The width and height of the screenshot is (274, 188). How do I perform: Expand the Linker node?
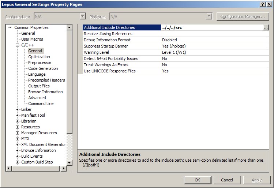click(17, 110)
